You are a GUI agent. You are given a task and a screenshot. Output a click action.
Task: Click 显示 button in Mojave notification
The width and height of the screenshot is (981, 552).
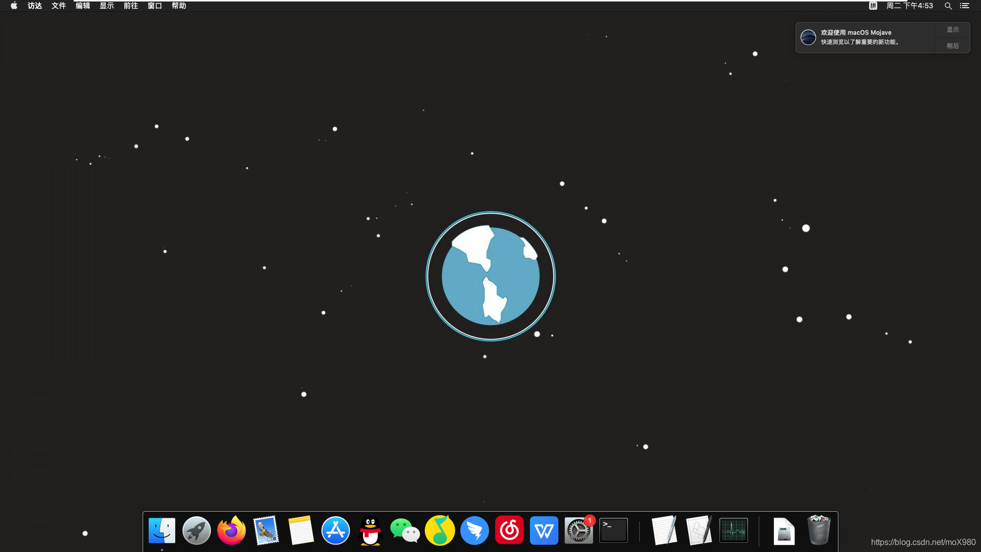952,30
